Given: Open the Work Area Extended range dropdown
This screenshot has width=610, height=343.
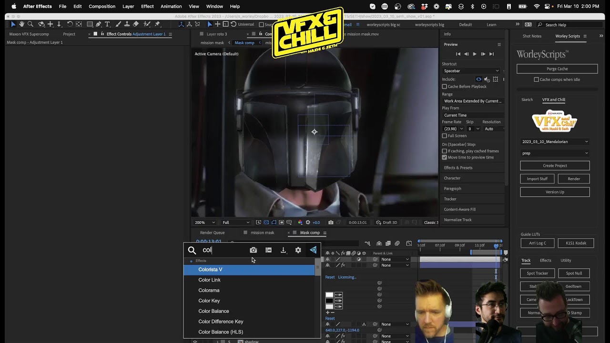Looking at the screenshot, I should (x=472, y=101).
